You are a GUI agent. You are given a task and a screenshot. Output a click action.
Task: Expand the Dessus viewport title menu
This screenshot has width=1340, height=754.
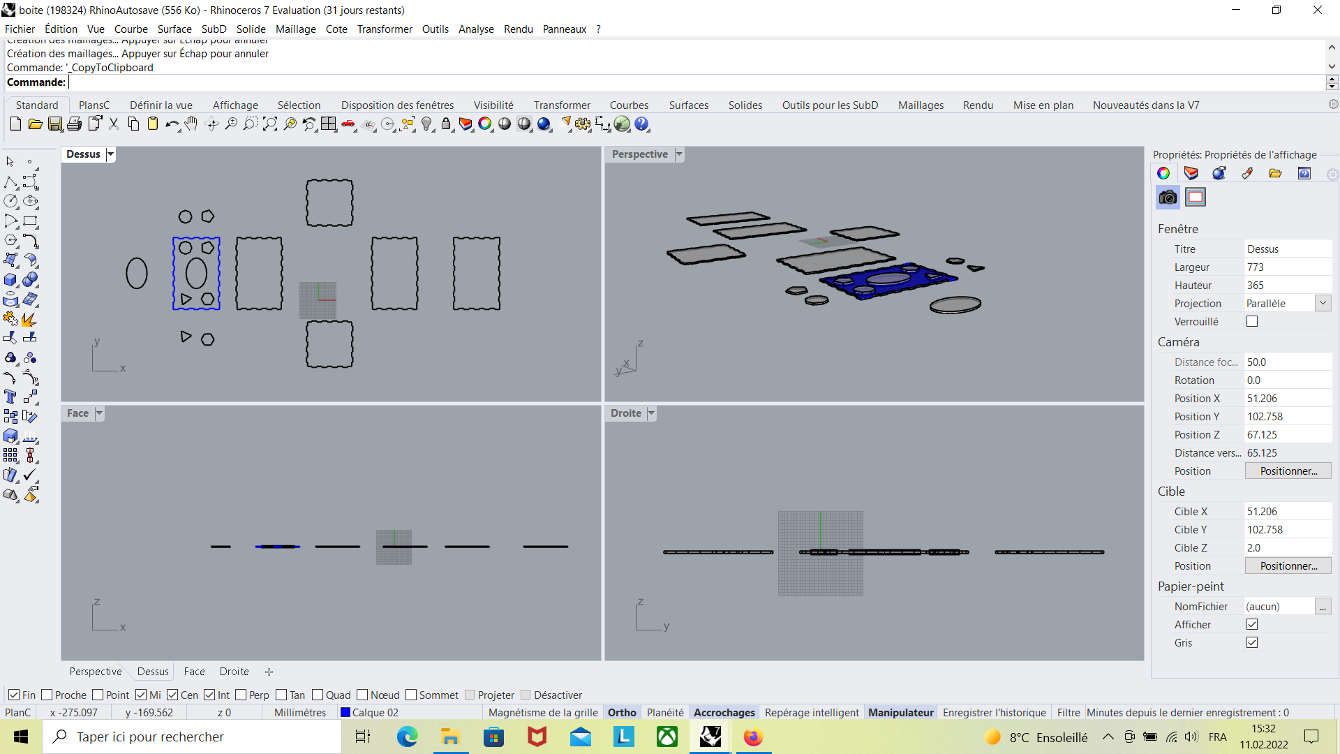coord(110,154)
